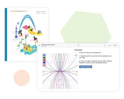Select the red color swatch

click(44, 60)
